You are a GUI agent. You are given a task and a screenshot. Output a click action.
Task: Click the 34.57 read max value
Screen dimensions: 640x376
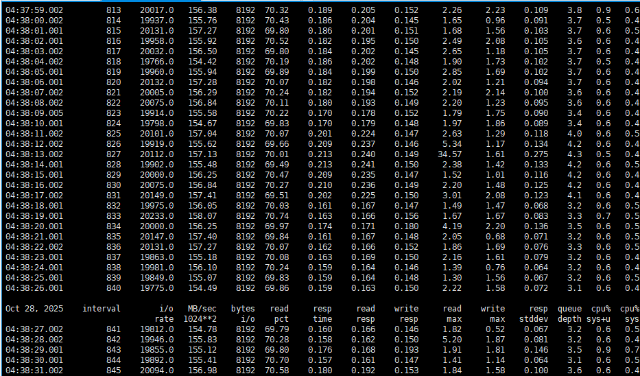click(x=450, y=154)
